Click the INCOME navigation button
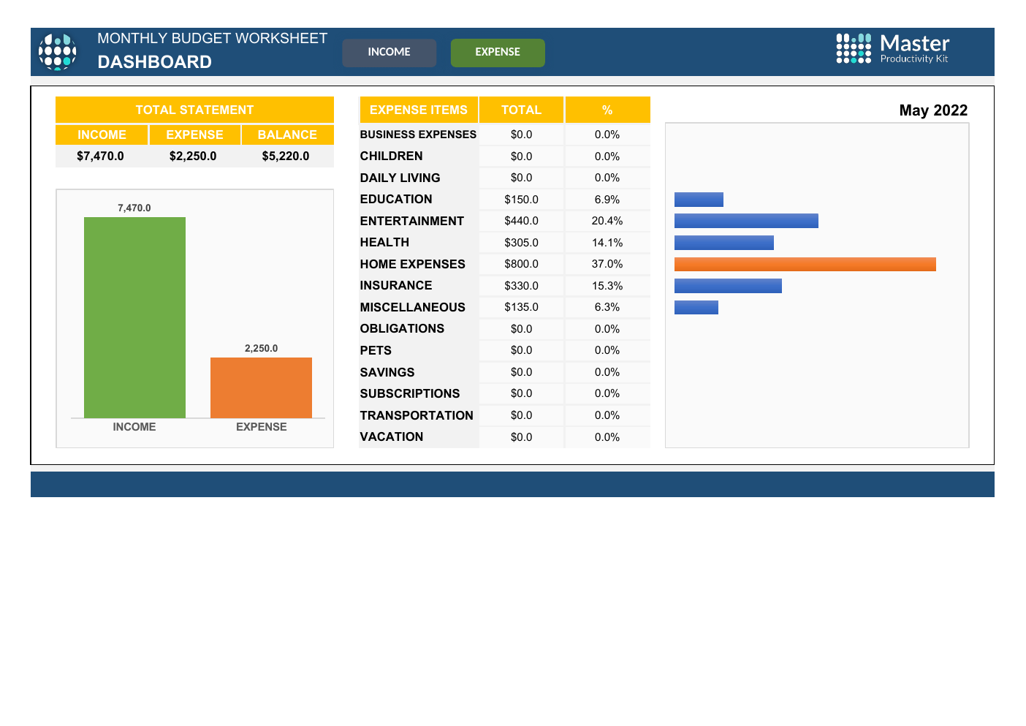This screenshot has width=1026, height=726. tap(389, 53)
